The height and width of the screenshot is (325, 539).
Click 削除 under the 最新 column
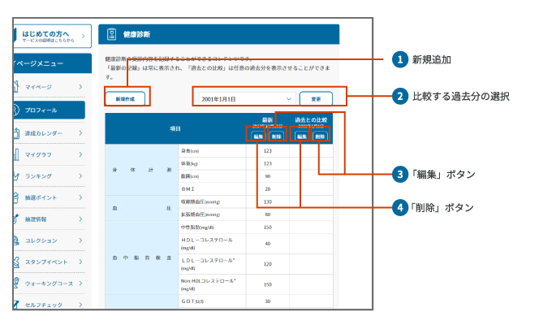tap(276, 136)
